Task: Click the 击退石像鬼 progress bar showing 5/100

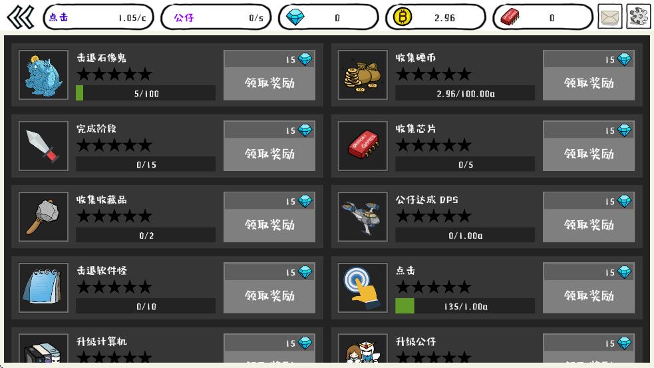Action: 146,93
